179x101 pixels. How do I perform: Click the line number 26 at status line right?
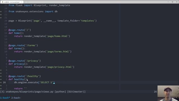tap(155, 92)
